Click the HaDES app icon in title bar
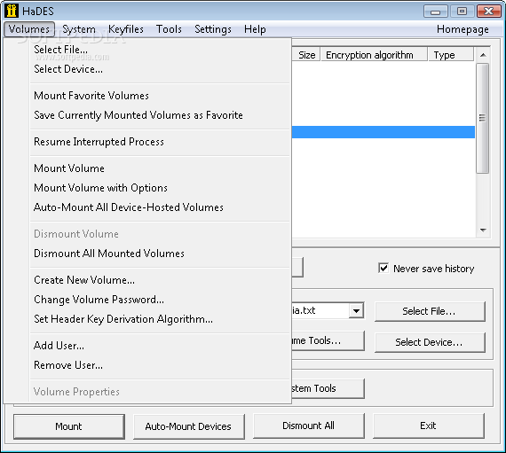The image size is (506, 453). (x=12, y=11)
